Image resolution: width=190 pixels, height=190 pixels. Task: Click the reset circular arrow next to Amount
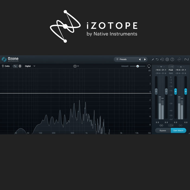(x=149, y=66)
